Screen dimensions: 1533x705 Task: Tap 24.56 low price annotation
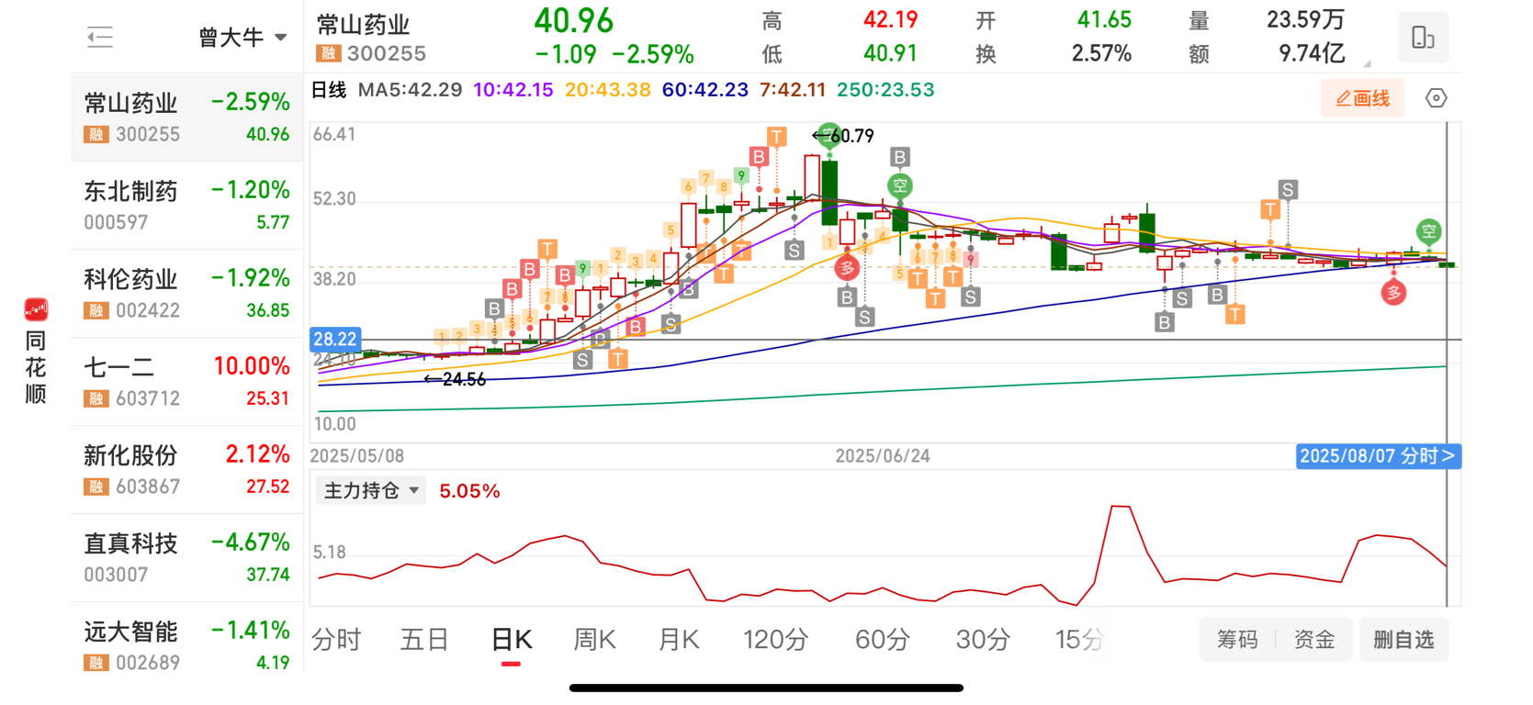pyautogui.click(x=455, y=379)
